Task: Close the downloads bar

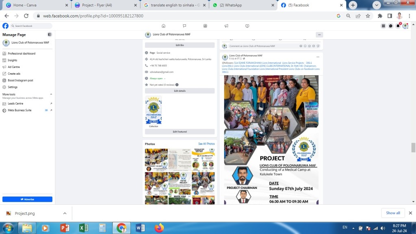Action: pos(410,213)
